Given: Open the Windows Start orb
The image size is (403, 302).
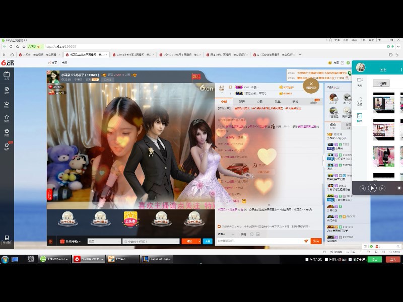Looking at the screenshot, I should (x=5, y=259).
